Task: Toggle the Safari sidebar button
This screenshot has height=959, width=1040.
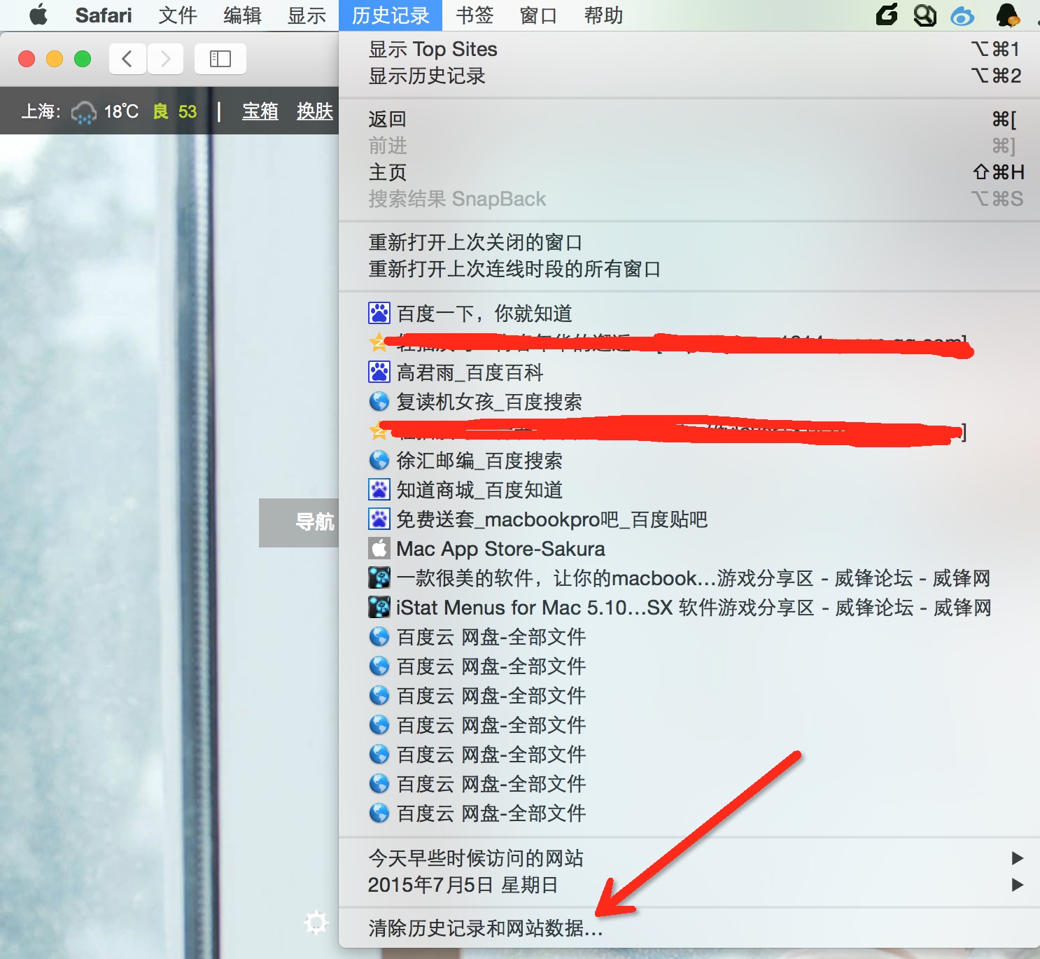Action: click(x=220, y=59)
